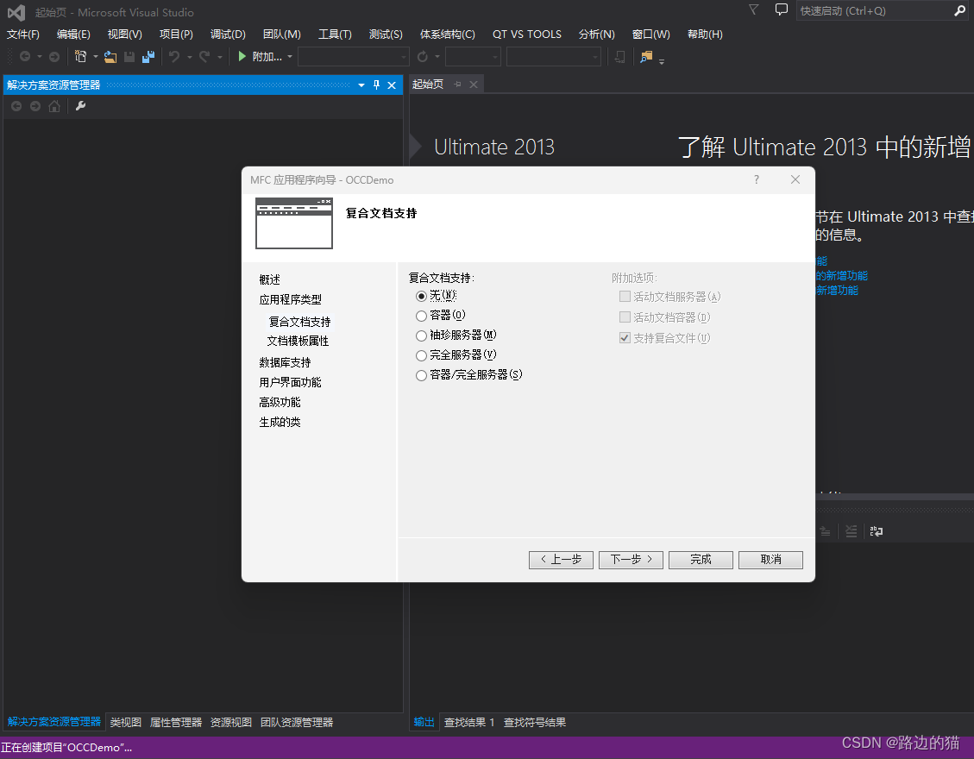Toggle 支持复合文件(U) checkbox
The width and height of the screenshot is (974, 759).
tap(625, 338)
